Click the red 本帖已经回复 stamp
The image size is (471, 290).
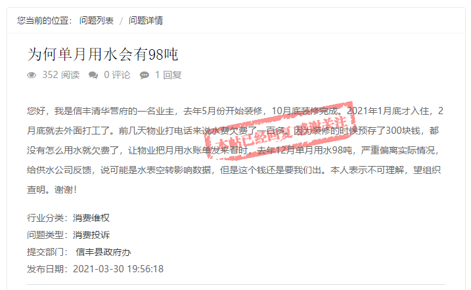pyautogui.click(x=280, y=130)
